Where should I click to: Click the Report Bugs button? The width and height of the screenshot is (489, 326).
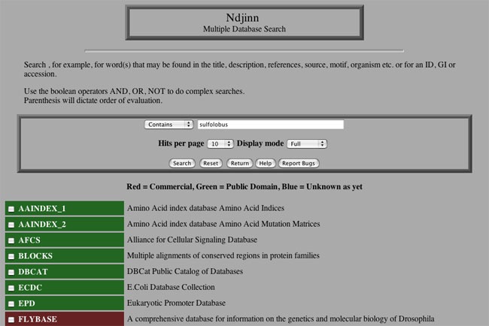(x=299, y=163)
